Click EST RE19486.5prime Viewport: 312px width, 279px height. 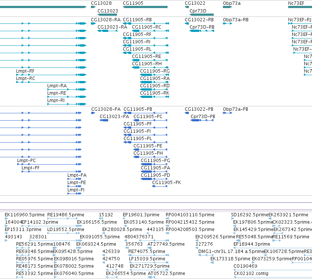(66, 215)
